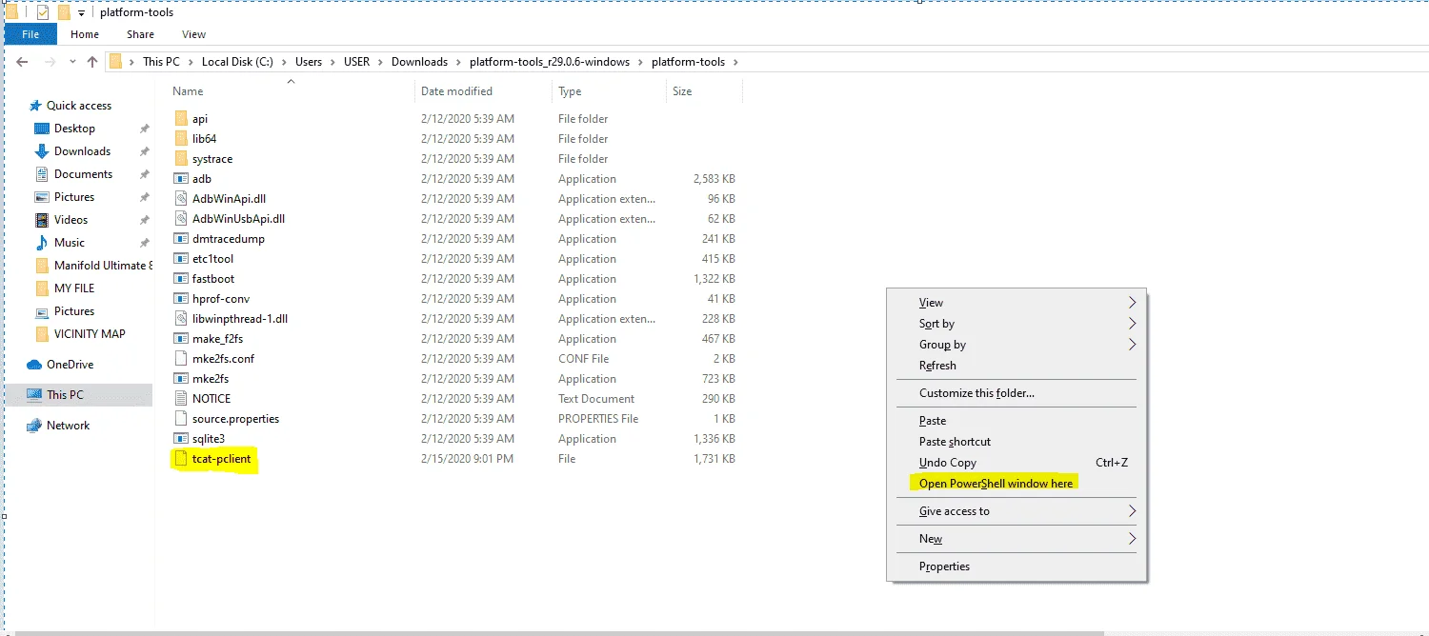The width and height of the screenshot is (1429, 636).
Task: Select the libwinpthread-1.dll file icon
Action: [182, 319]
